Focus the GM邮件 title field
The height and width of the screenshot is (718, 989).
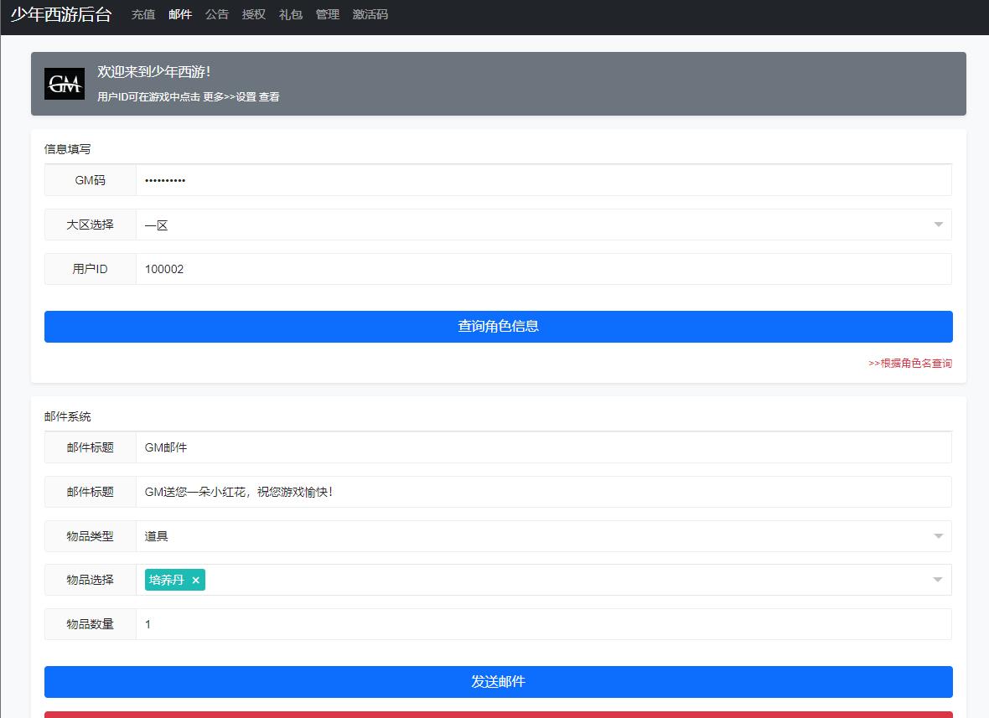(544, 447)
